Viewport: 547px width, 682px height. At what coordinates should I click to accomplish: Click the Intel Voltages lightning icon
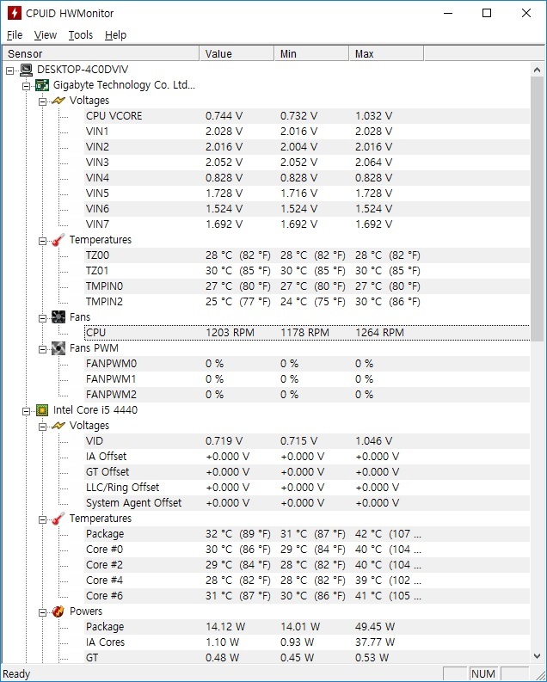click(58, 426)
